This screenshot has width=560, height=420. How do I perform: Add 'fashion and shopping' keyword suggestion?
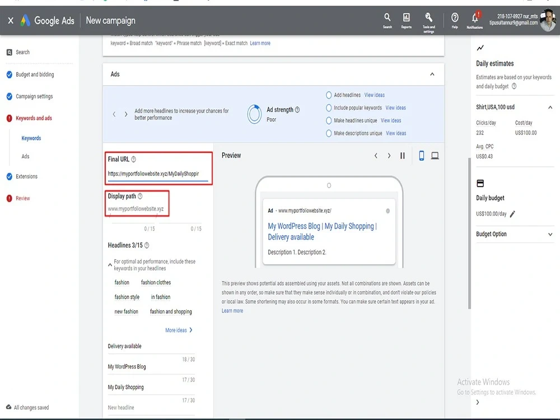(171, 312)
